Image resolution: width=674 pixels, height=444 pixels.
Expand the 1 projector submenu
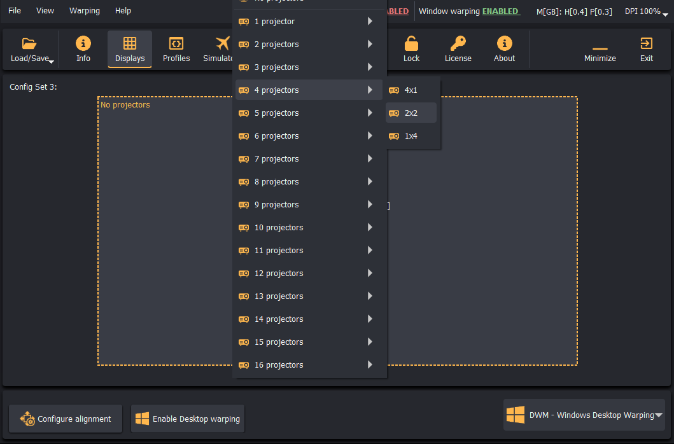[309, 22]
